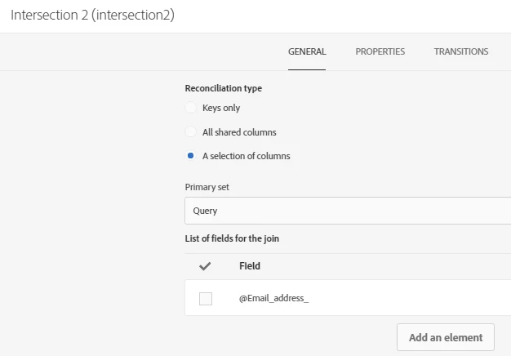The image size is (511, 356).
Task: Click the select-all checkmark icon in list header
Action: (x=205, y=266)
